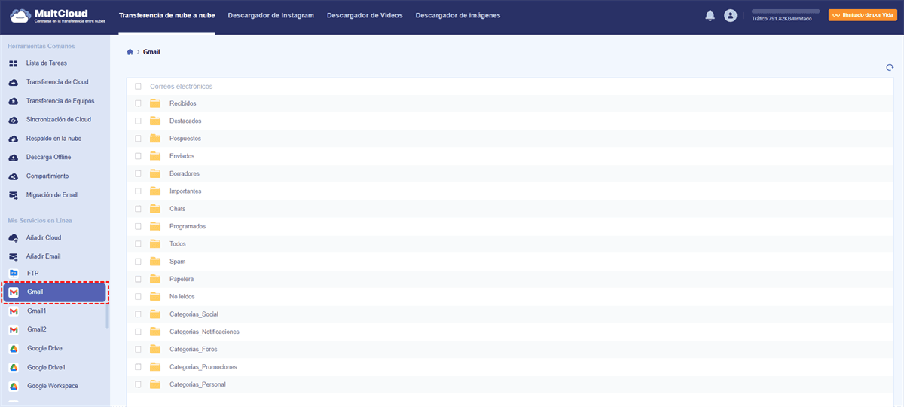Click the Añadir Cloud icon
Screen dimensions: 904x407
[x=13, y=238]
